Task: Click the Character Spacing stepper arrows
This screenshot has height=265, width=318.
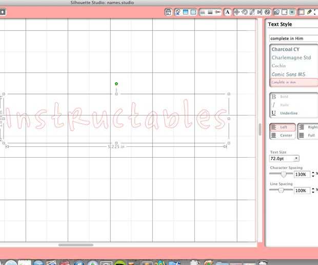Action: coord(313,174)
